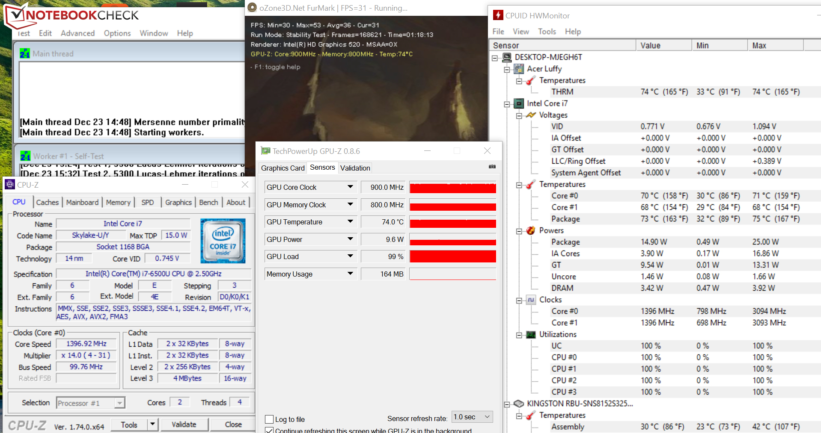
Task: Click the Tools button in CPU-Z
Action: (129, 424)
